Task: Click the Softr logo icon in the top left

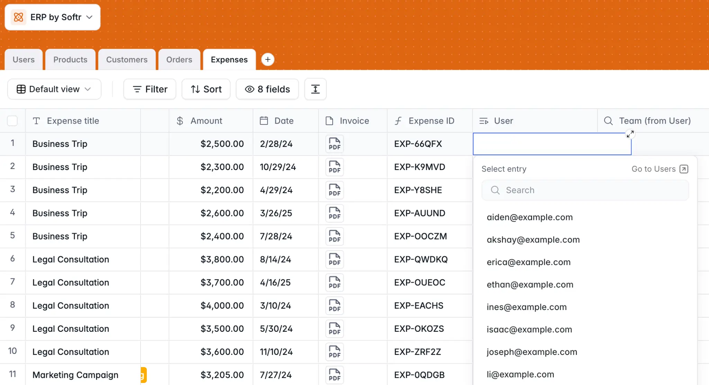Action: (18, 17)
